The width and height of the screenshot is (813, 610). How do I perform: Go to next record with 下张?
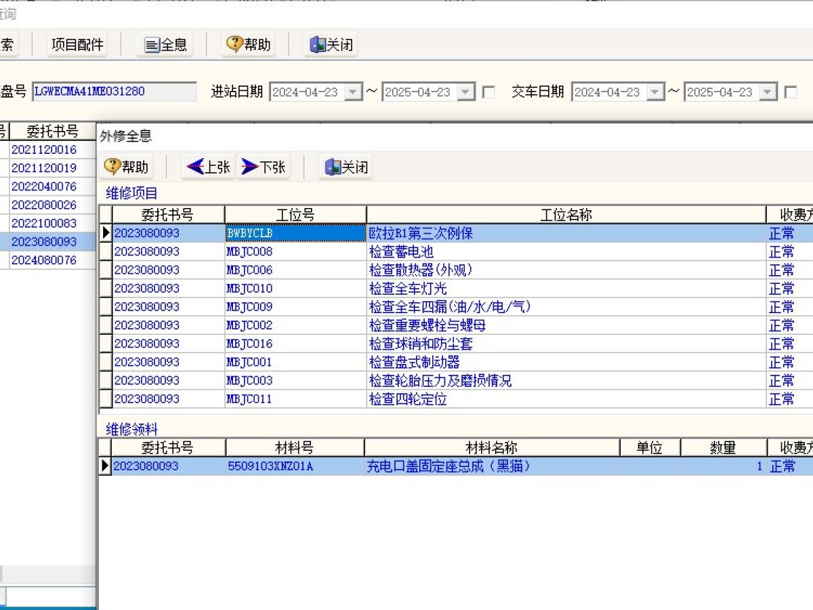click(264, 167)
